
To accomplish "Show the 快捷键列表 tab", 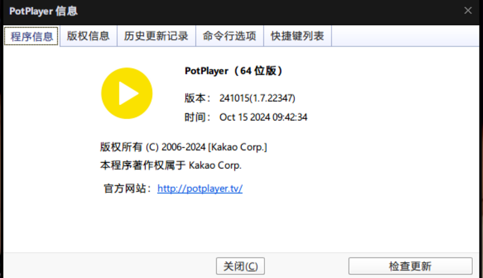I will coord(297,36).
